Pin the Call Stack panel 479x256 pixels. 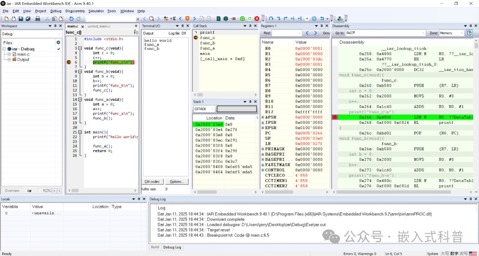point(250,26)
